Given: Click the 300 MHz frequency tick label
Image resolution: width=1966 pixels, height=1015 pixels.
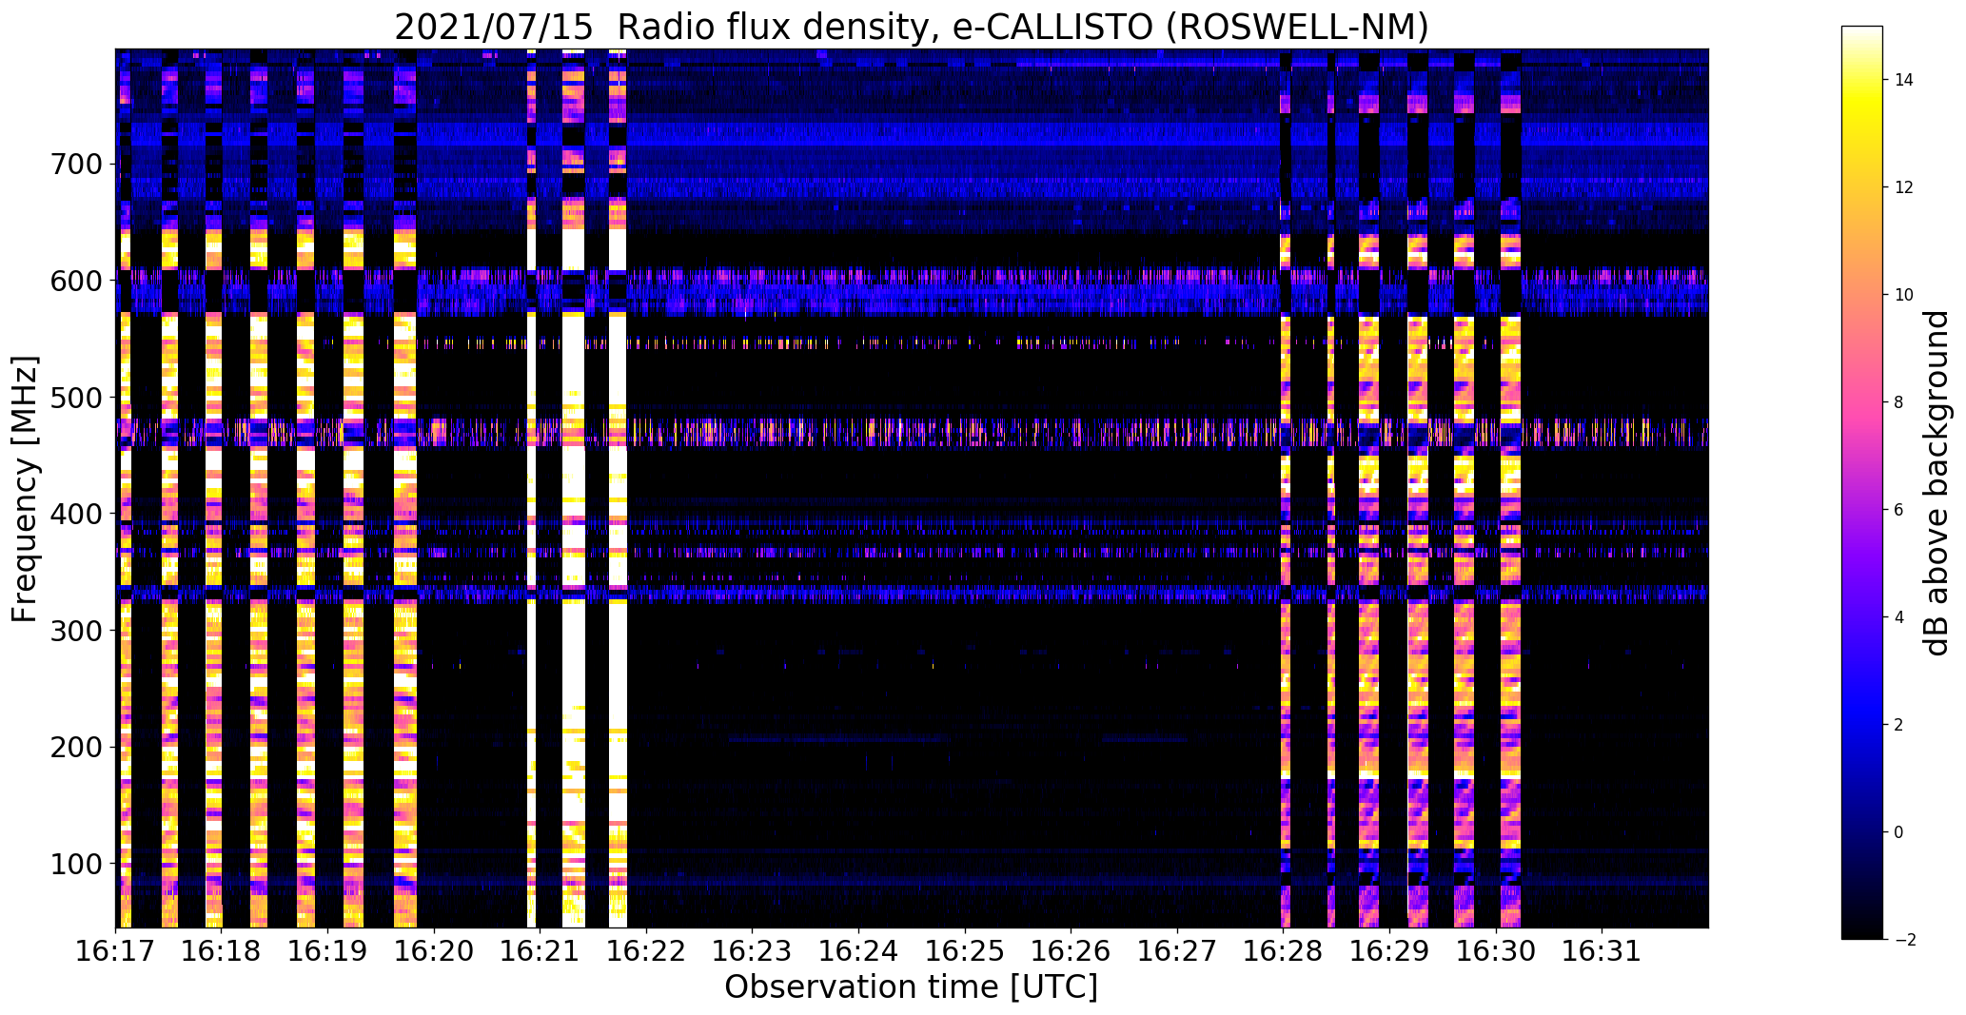Looking at the screenshot, I should (75, 631).
